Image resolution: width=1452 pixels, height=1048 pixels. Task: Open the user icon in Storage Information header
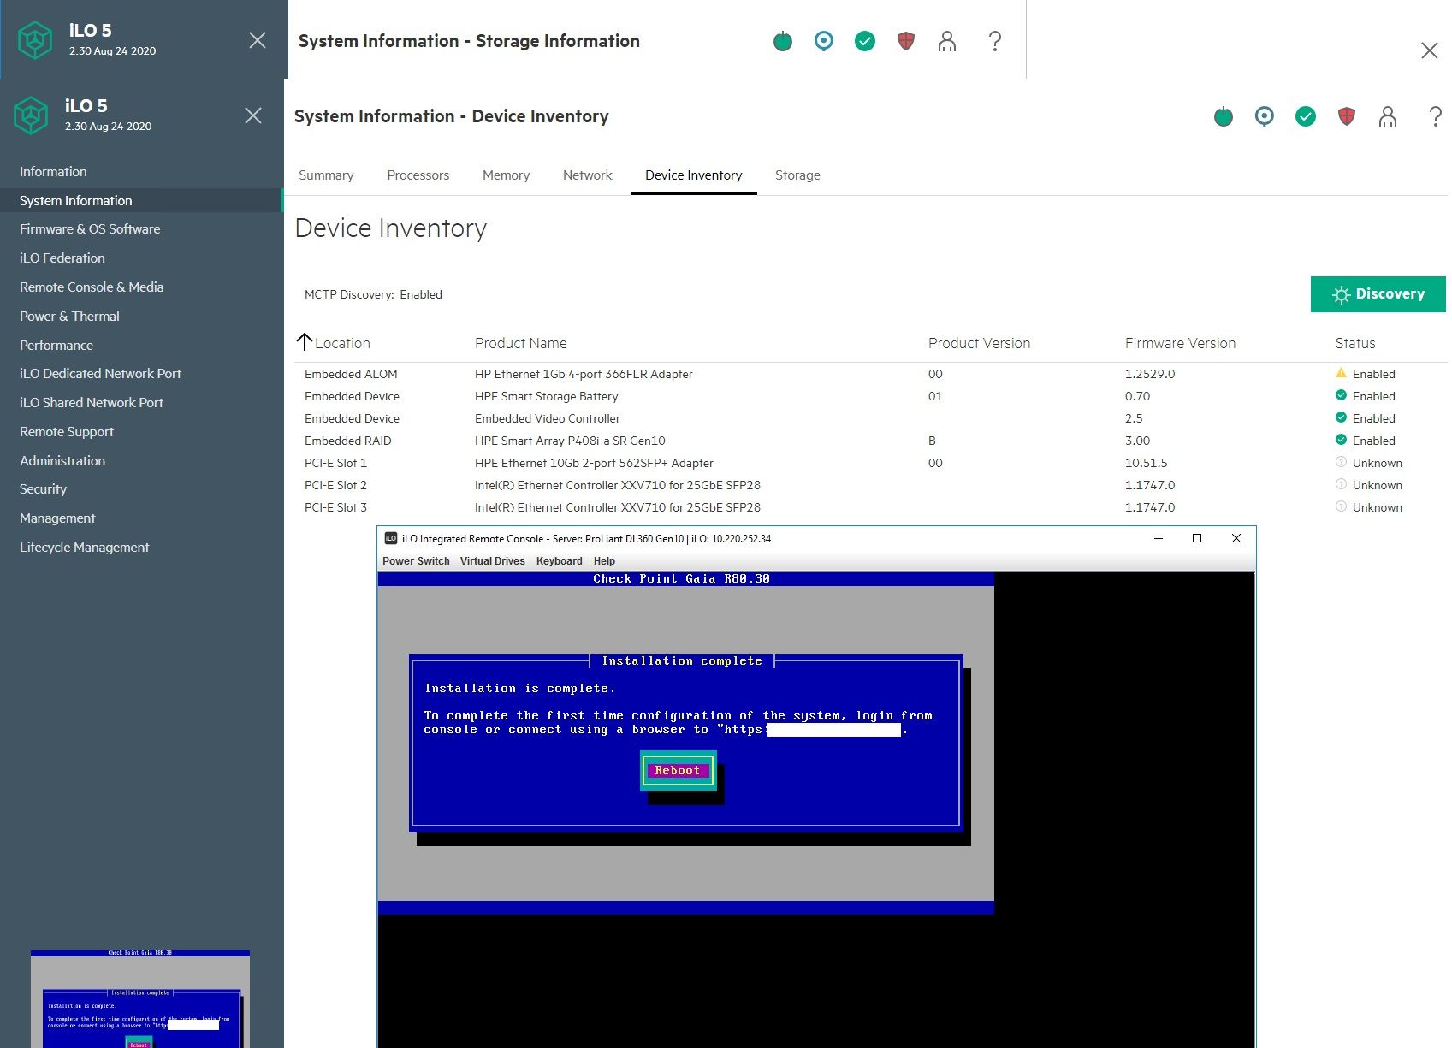pyautogui.click(x=947, y=41)
